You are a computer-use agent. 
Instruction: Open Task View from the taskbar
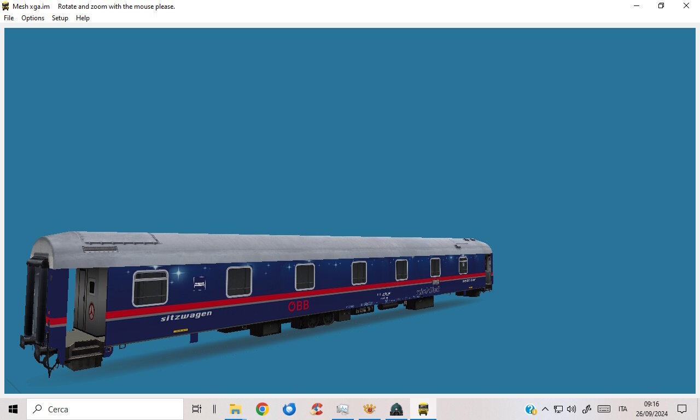click(197, 409)
